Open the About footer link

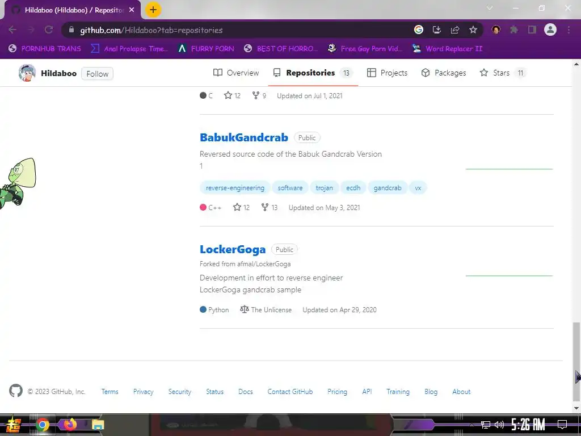461,392
